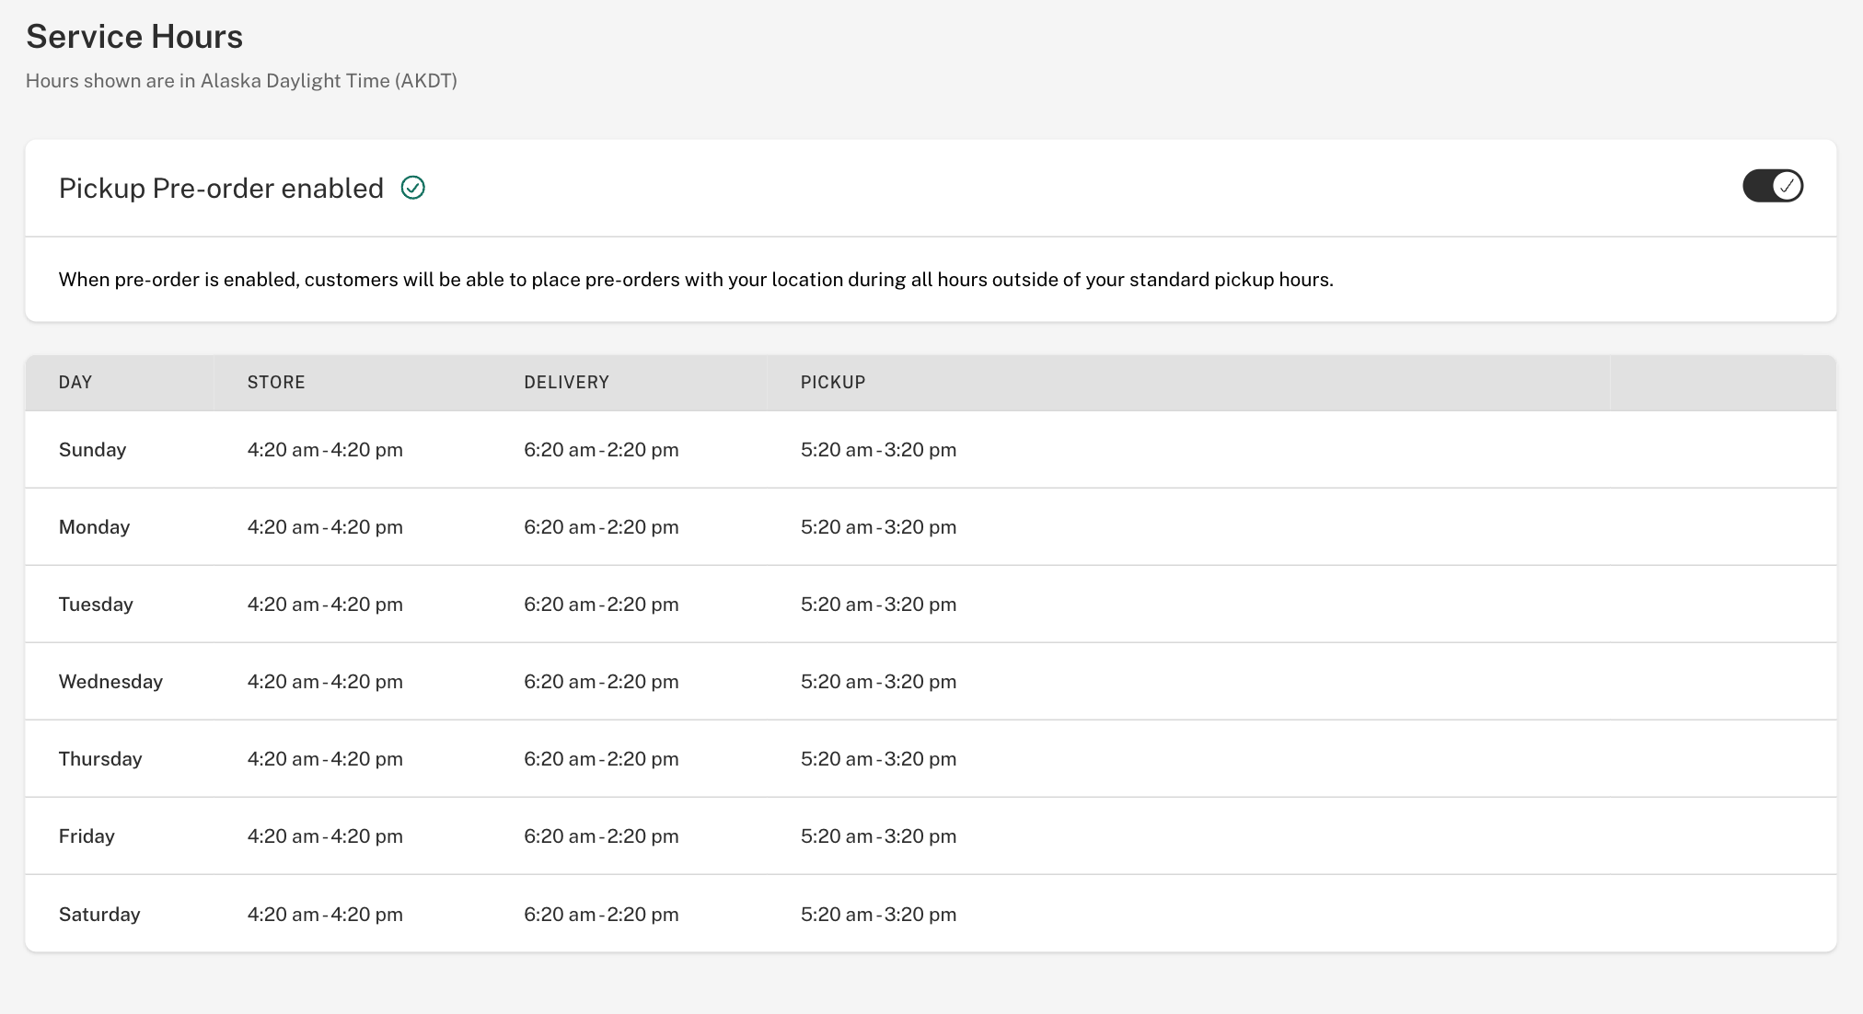Screen dimensions: 1863x1014
Task: Toggle the Pickup Pre-order switch off
Action: click(1772, 186)
